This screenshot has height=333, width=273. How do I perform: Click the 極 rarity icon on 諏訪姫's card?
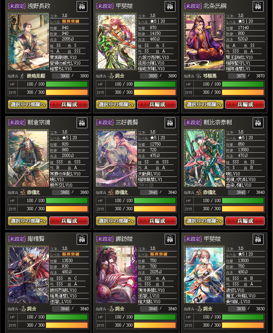(170, 239)
